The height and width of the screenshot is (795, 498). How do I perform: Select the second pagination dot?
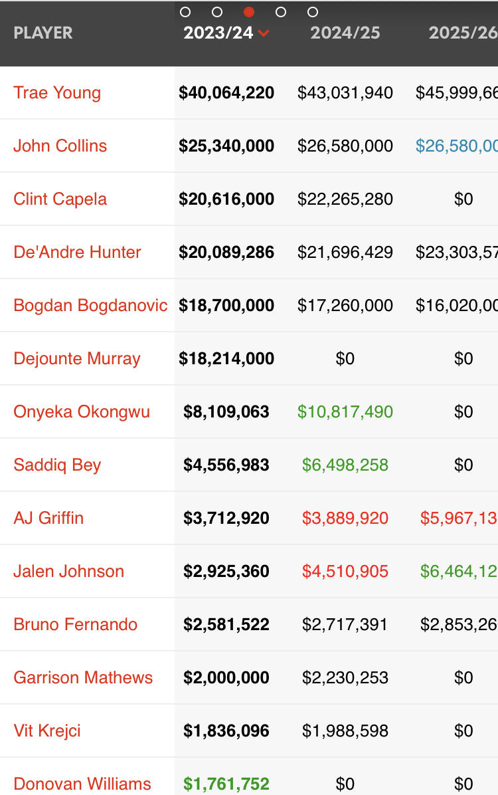click(217, 12)
